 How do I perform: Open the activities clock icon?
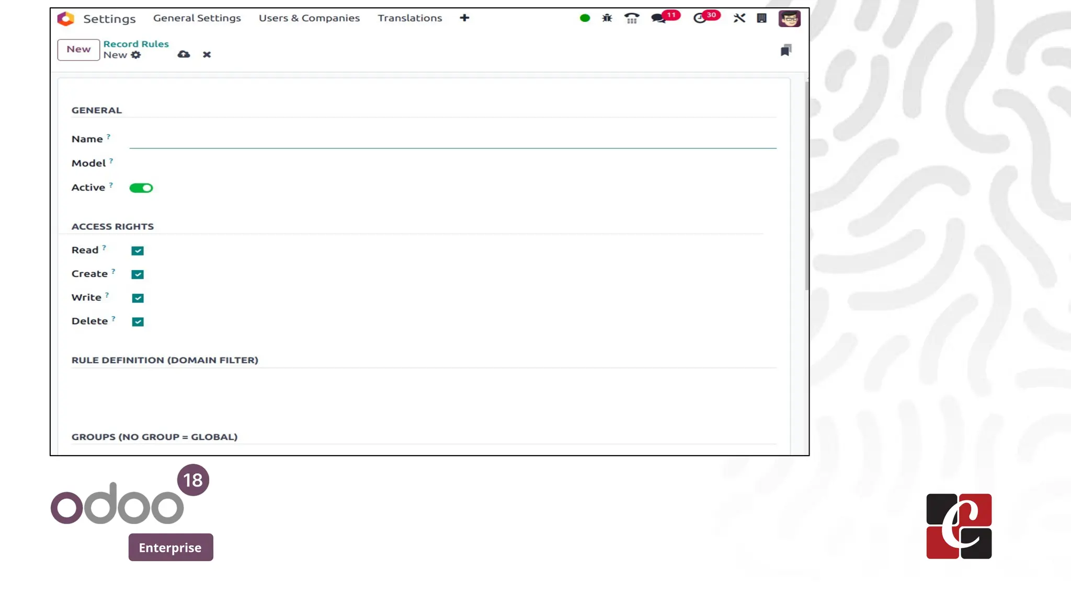pos(699,18)
